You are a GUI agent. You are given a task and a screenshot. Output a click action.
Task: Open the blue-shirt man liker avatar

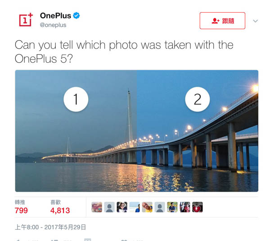click(172, 207)
